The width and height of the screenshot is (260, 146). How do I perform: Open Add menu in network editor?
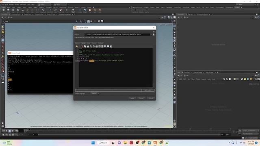[180, 79]
